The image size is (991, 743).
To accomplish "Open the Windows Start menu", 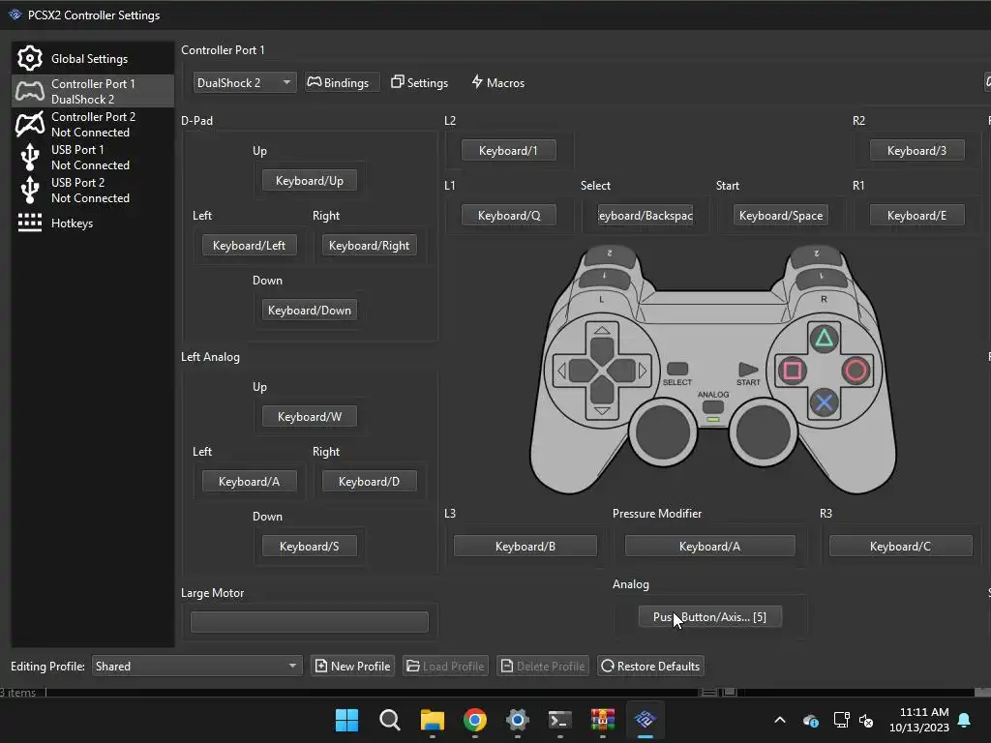I will [x=347, y=720].
